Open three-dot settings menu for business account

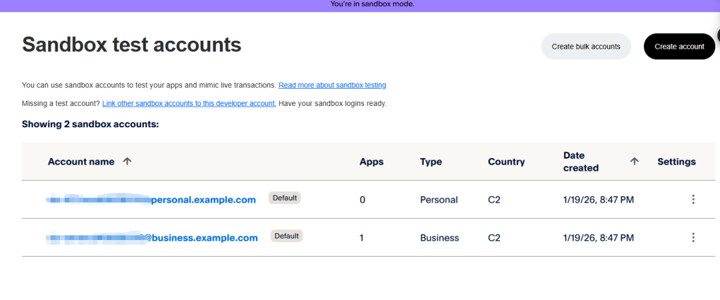[x=693, y=237]
